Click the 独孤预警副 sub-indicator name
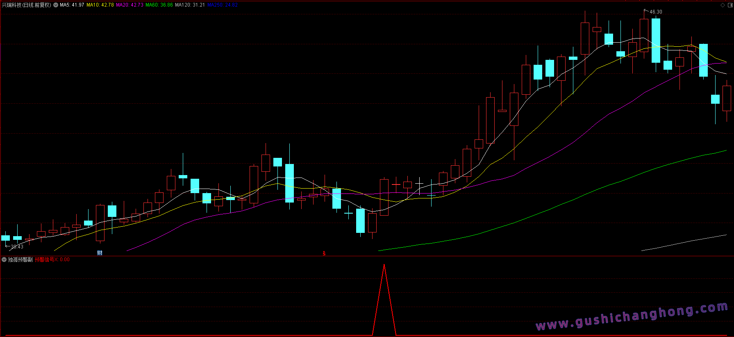Viewport: 734px width, 337px height. pyautogui.click(x=20, y=260)
